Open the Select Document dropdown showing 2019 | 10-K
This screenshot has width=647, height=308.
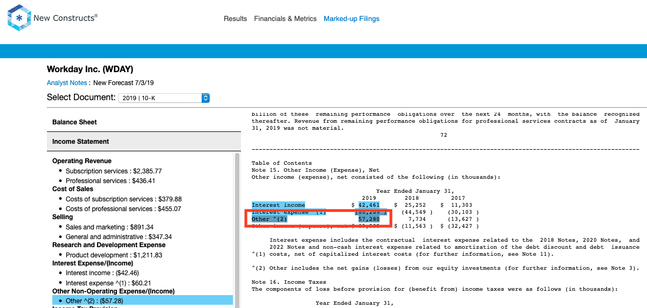(164, 98)
